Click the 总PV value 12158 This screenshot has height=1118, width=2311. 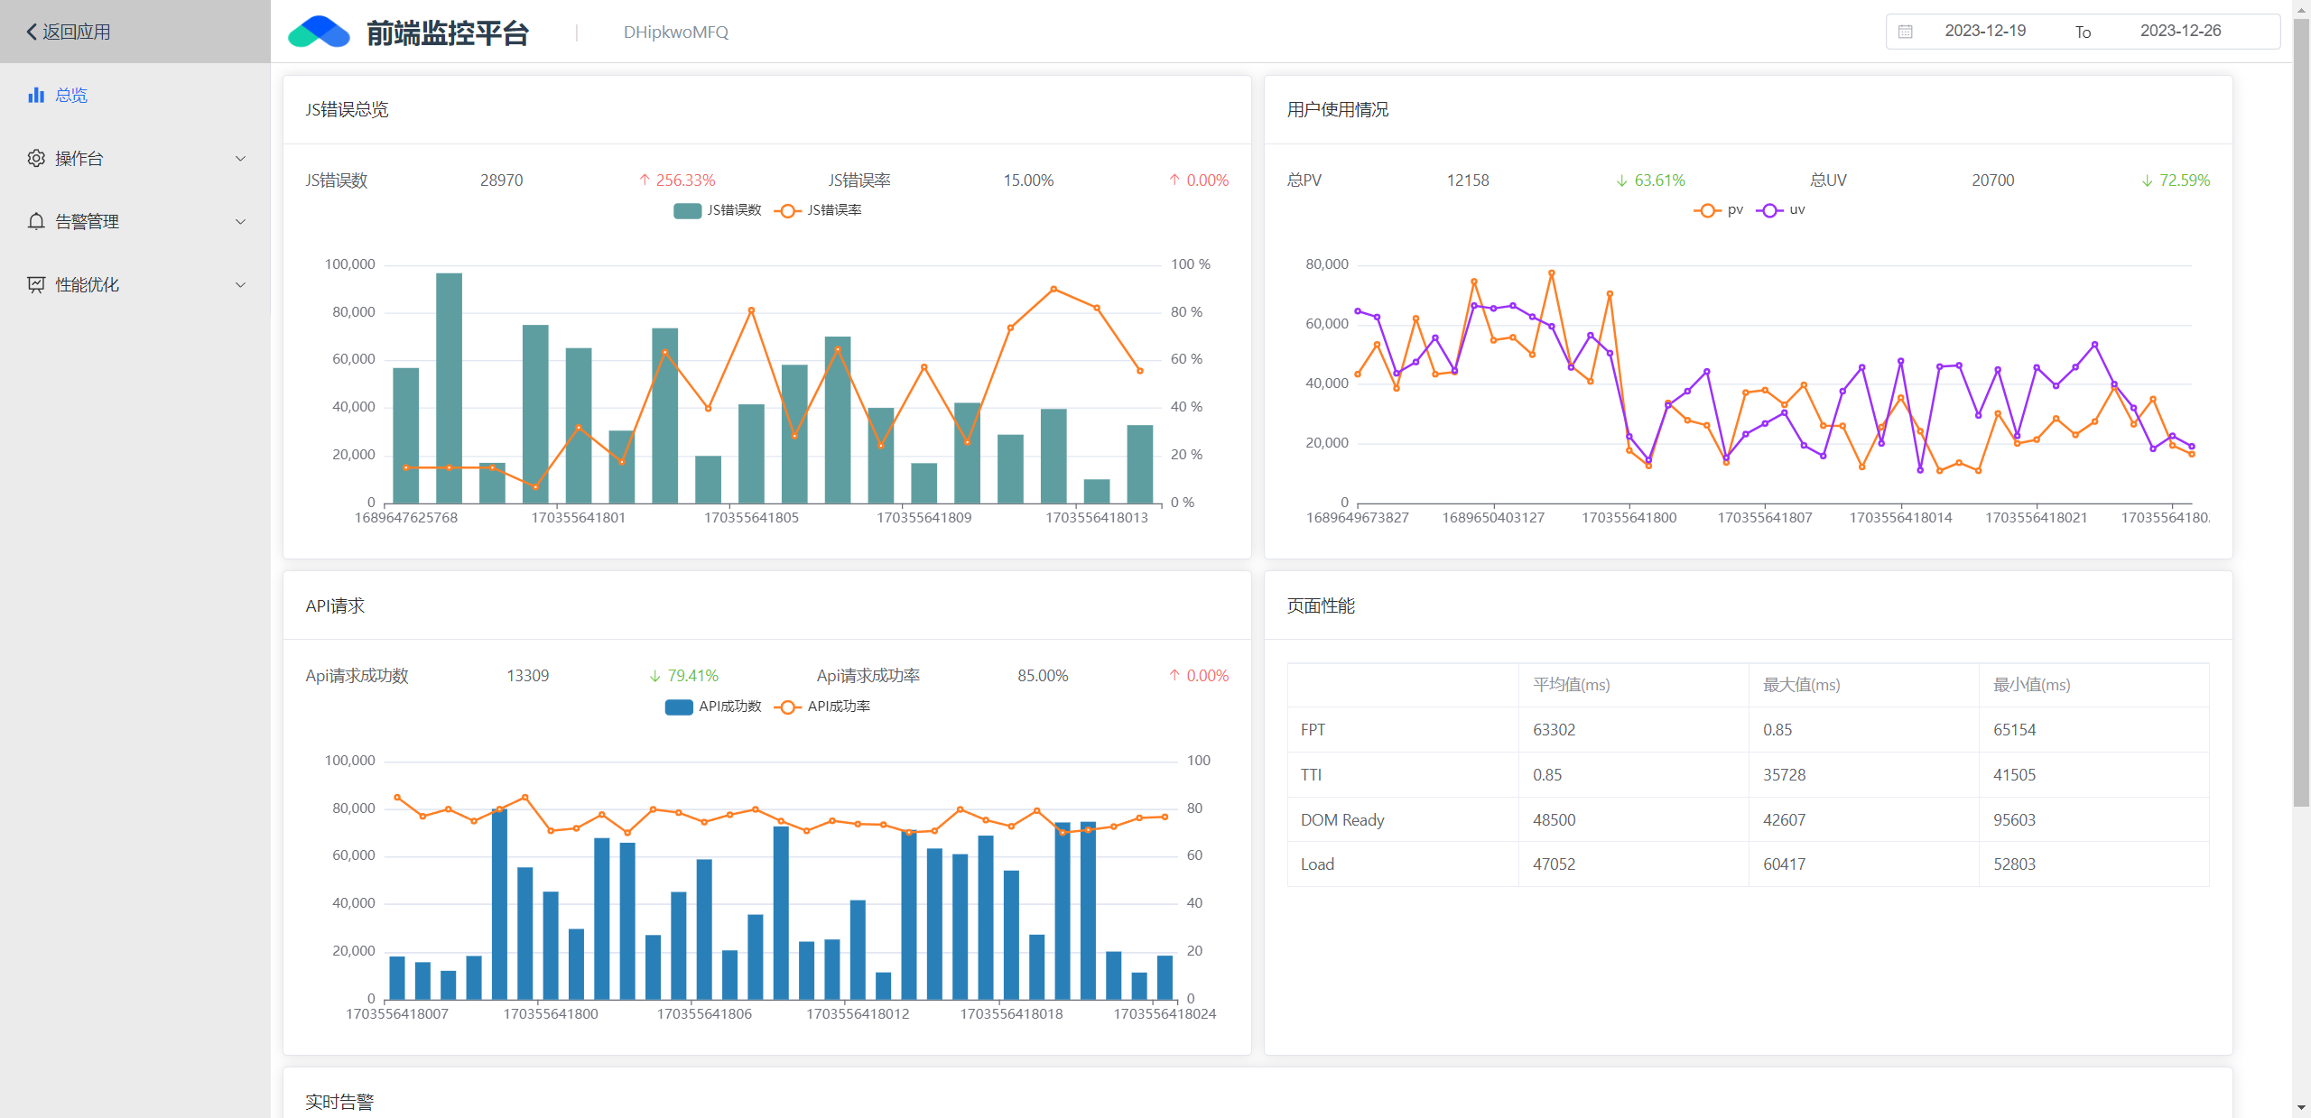point(1468,180)
